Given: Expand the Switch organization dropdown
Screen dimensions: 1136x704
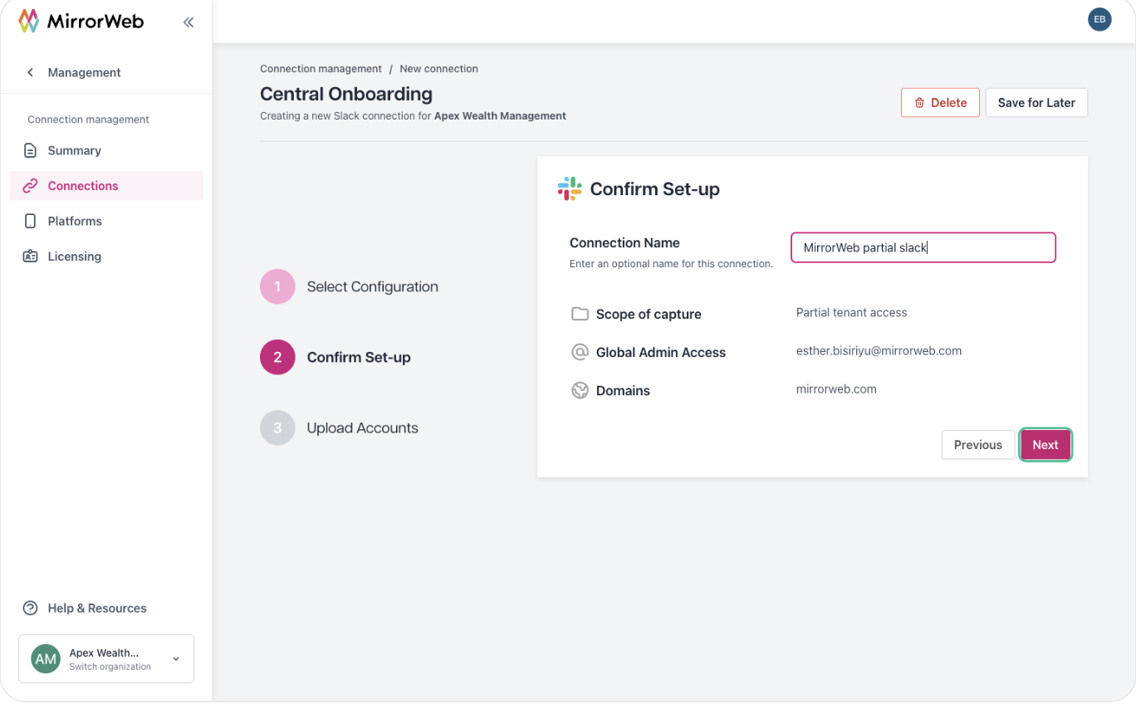Looking at the screenshot, I should coord(175,659).
